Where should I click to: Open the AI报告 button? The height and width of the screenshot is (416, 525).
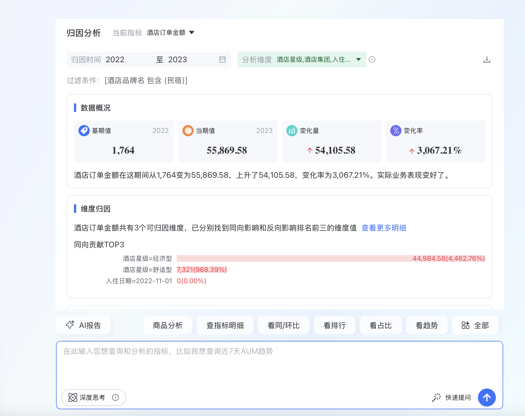click(x=83, y=325)
